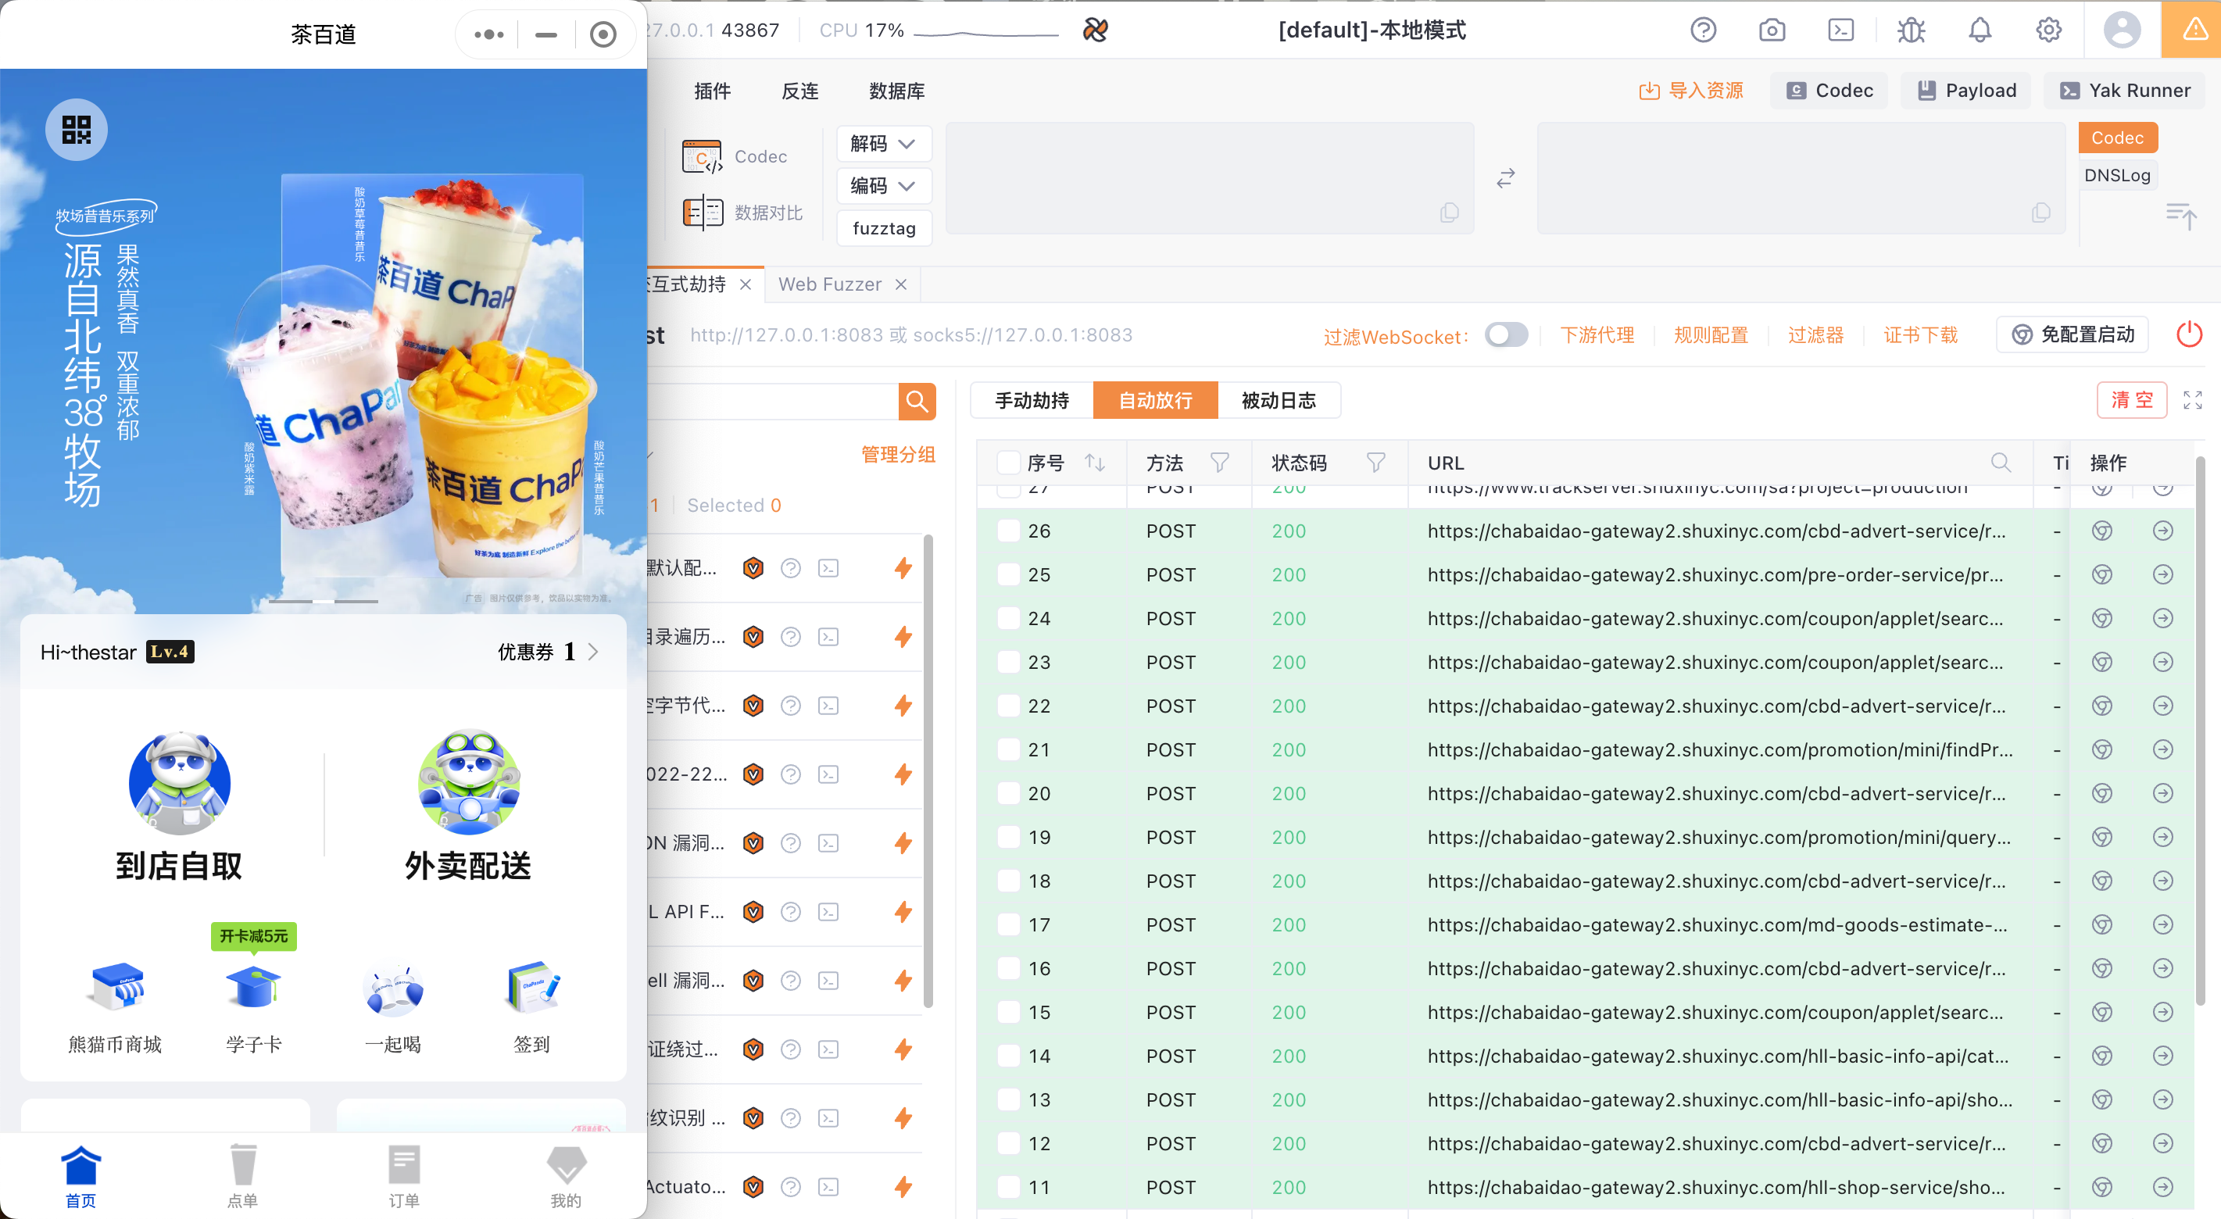Click browser icon in row 26 operations
Image resolution: width=2221 pixels, height=1219 pixels.
(2102, 531)
